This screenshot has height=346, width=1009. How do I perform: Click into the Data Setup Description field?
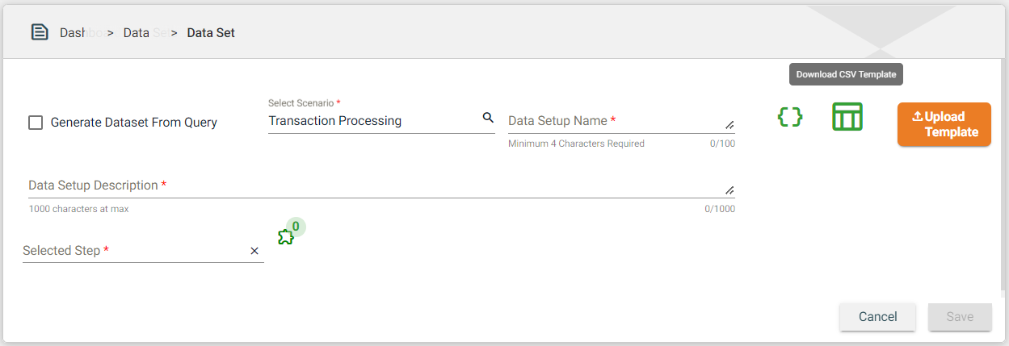[372, 186]
